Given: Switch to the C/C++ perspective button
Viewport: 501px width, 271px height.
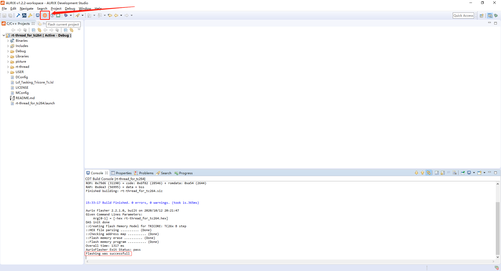Looking at the screenshot, I should [490, 16].
